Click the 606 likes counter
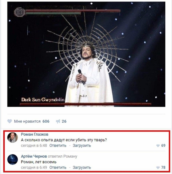 (x=46, y=121)
